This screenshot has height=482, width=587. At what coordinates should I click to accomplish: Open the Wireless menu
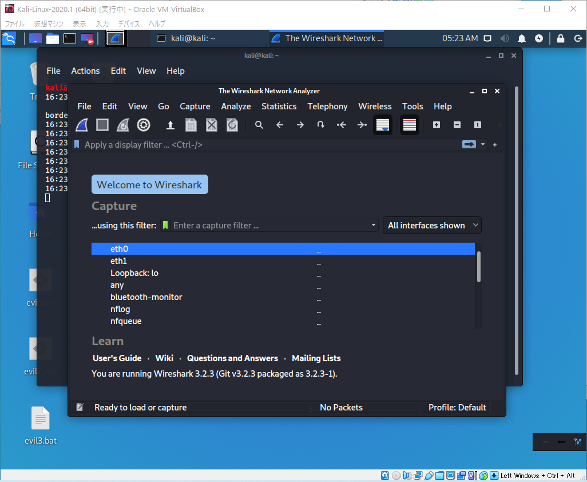coord(375,106)
